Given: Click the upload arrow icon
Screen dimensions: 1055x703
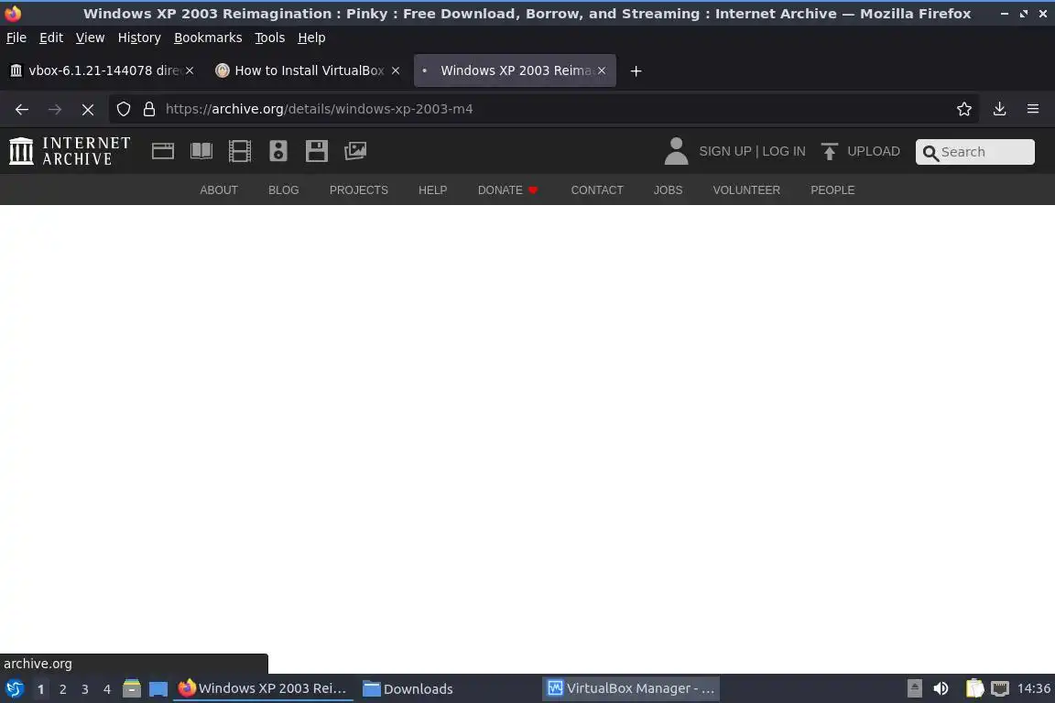Looking at the screenshot, I should pyautogui.click(x=830, y=151).
